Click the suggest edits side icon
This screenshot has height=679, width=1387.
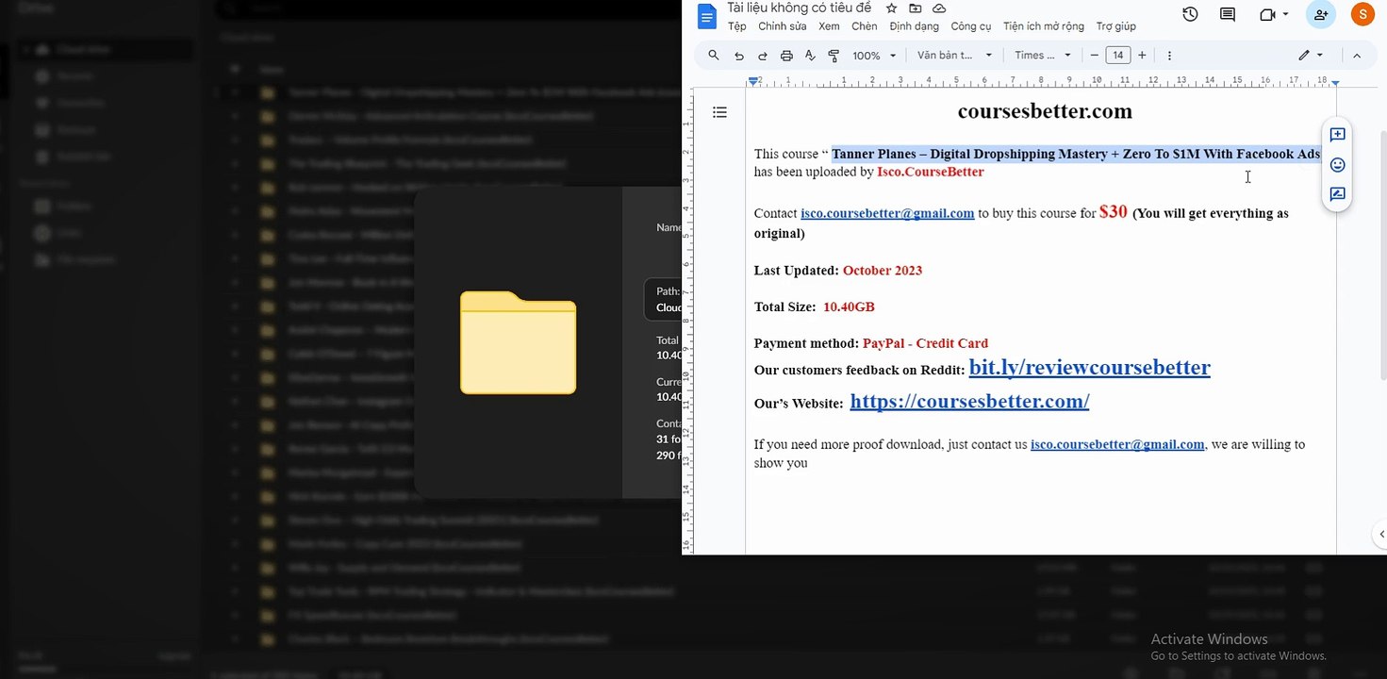[1337, 195]
